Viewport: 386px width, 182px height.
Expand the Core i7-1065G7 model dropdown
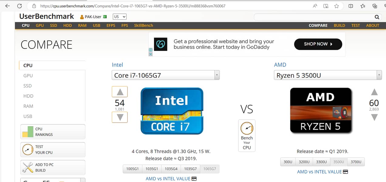point(217,75)
